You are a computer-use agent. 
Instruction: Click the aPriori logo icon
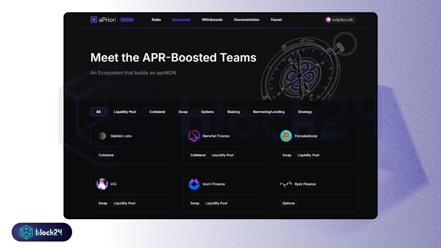(94, 20)
